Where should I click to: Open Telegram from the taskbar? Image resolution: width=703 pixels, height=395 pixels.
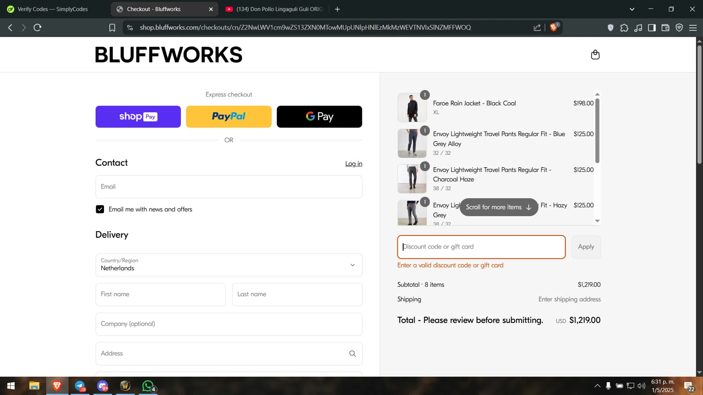(x=80, y=386)
